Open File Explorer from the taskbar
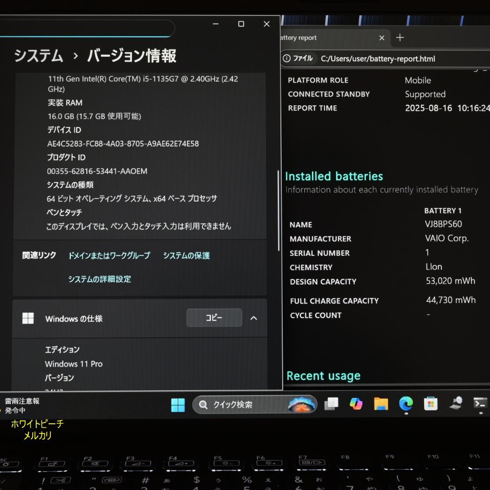Image resolution: width=490 pixels, height=490 pixels. [381, 404]
